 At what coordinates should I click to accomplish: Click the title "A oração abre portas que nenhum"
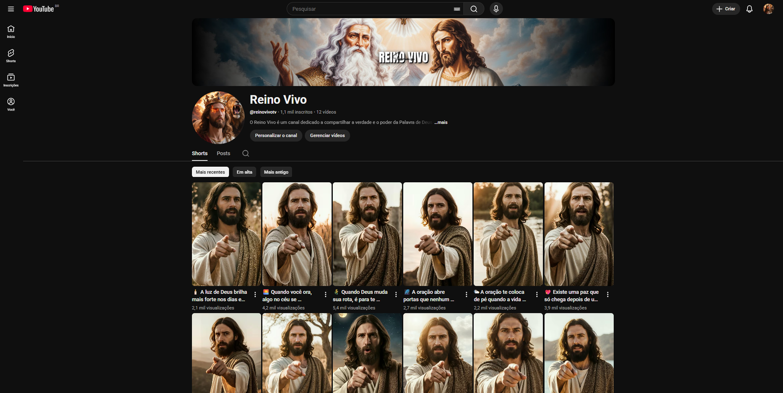point(429,296)
